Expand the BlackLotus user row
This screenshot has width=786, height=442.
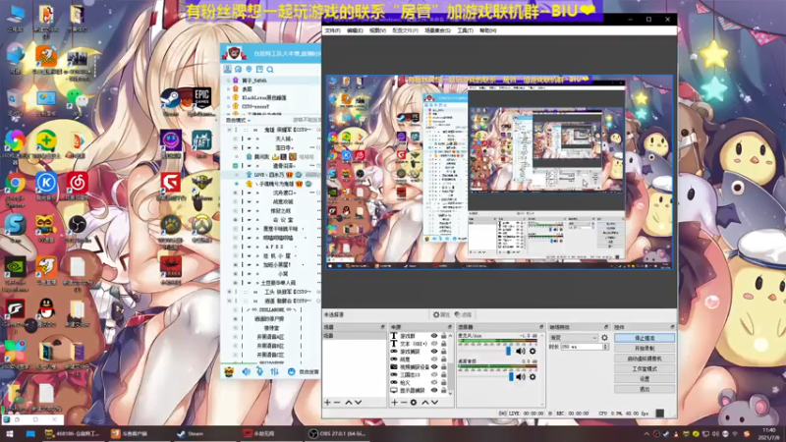pos(229,97)
